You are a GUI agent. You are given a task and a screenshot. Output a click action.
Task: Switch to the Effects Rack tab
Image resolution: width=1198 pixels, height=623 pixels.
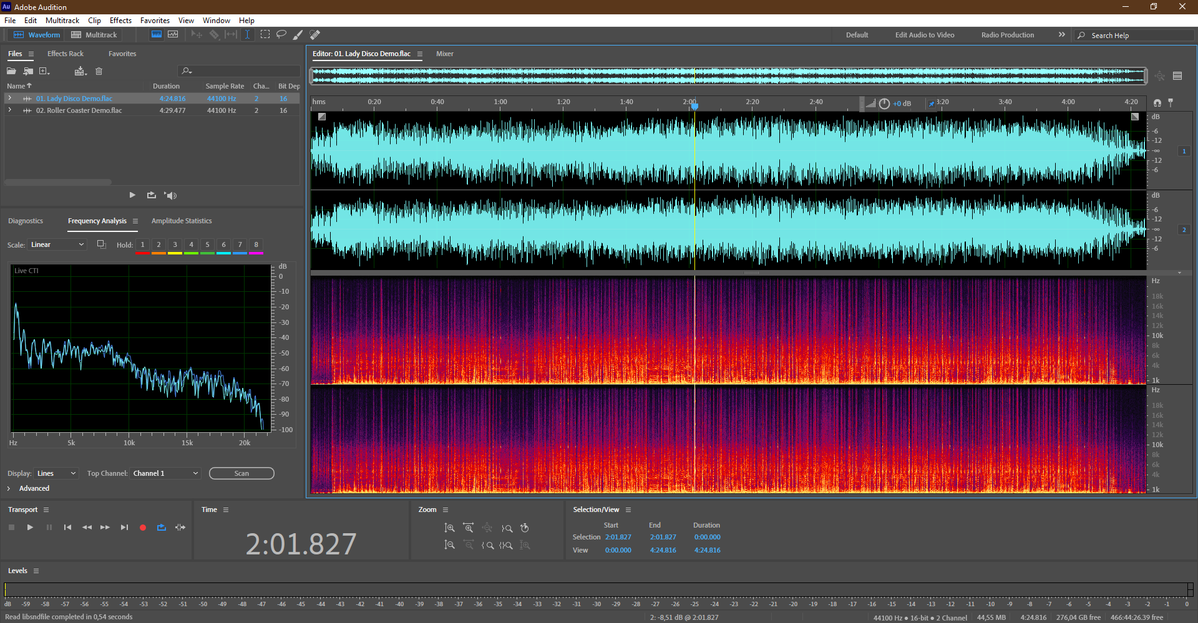(66, 54)
